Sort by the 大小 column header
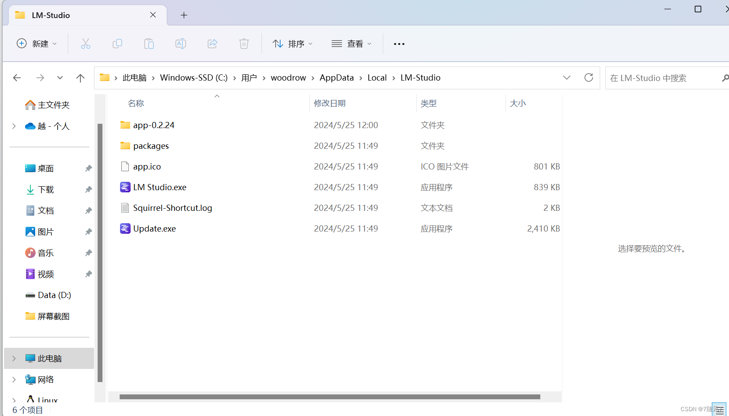 point(518,103)
